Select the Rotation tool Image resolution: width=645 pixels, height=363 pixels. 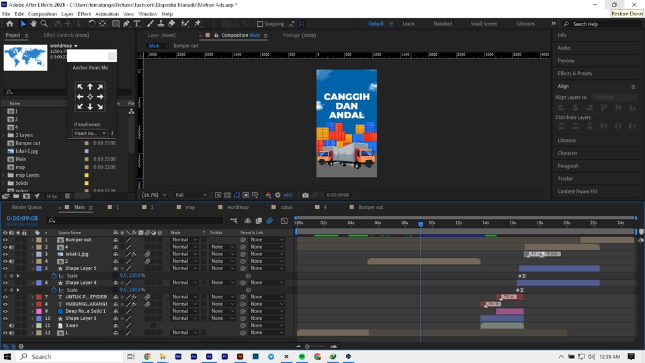point(92,24)
